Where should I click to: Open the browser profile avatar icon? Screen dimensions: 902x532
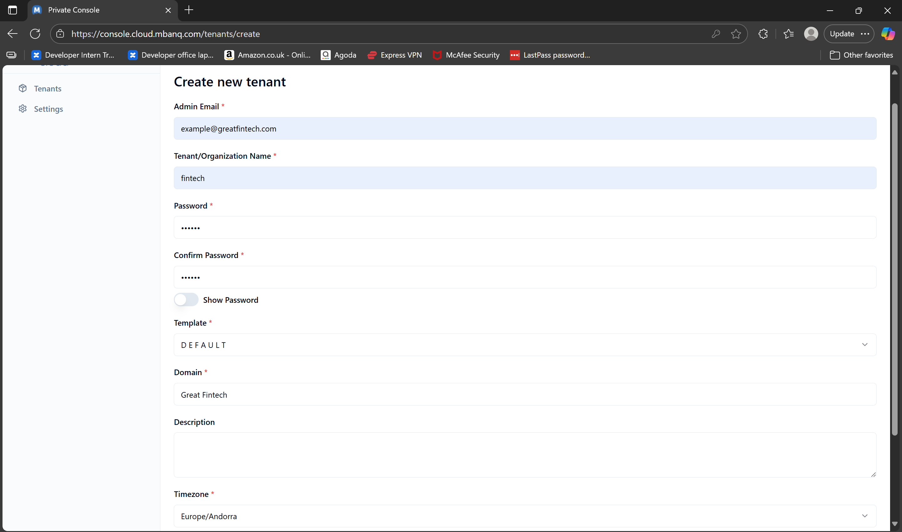point(811,34)
